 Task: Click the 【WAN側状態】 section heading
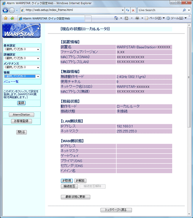click(72, 141)
